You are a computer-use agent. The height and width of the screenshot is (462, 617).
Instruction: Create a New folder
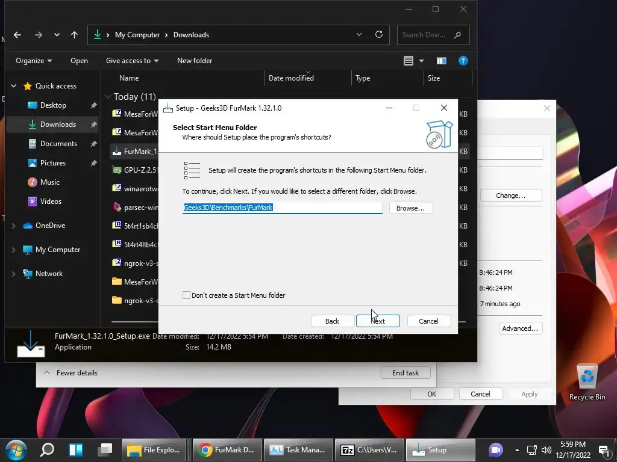click(x=195, y=61)
